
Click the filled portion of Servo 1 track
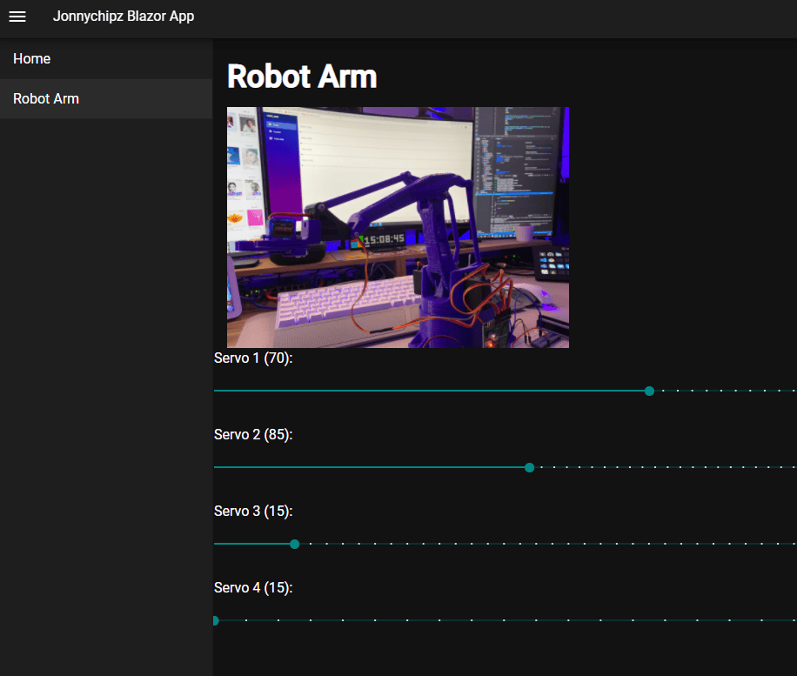pyautogui.click(x=429, y=391)
